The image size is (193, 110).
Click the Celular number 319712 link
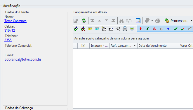coord(10,30)
